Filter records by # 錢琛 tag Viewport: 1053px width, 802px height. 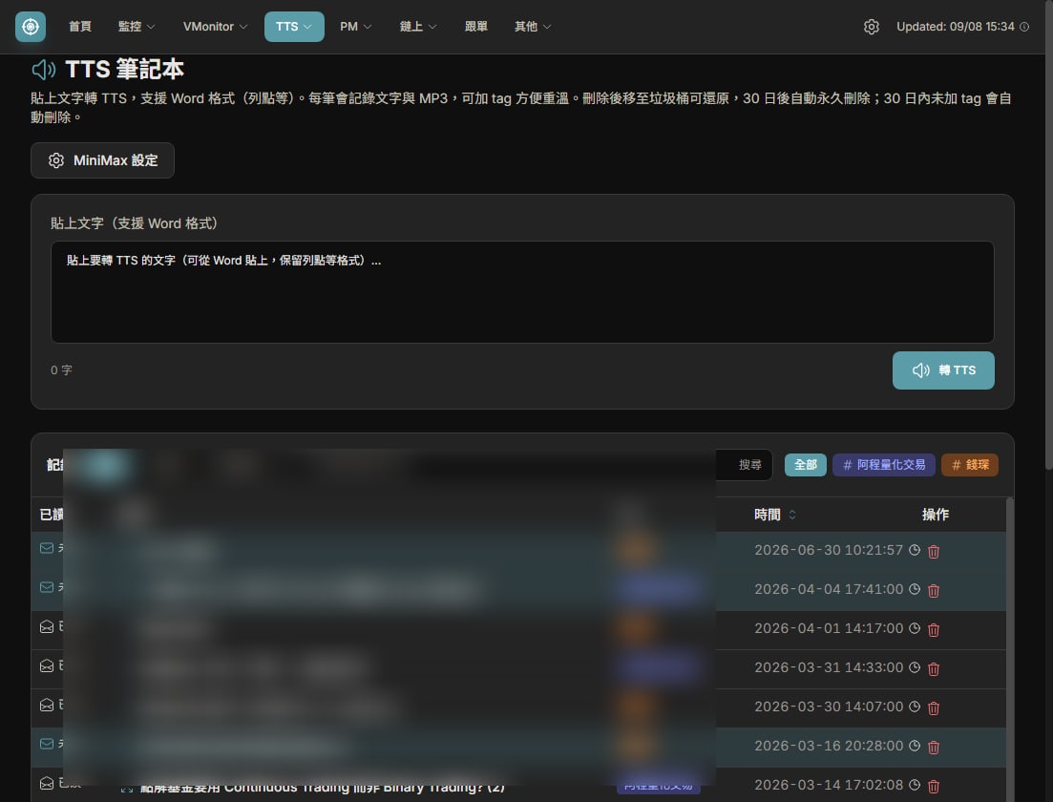coord(970,465)
